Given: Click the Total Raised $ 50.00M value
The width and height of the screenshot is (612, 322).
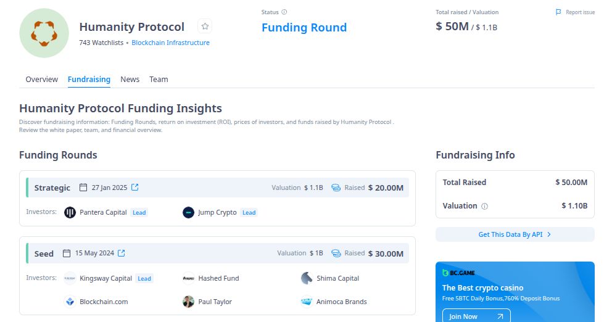Looking at the screenshot, I should (x=571, y=182).
